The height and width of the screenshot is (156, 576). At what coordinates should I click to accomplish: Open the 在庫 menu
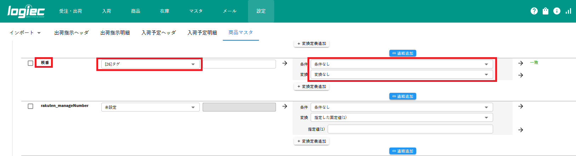coord(164,11)
